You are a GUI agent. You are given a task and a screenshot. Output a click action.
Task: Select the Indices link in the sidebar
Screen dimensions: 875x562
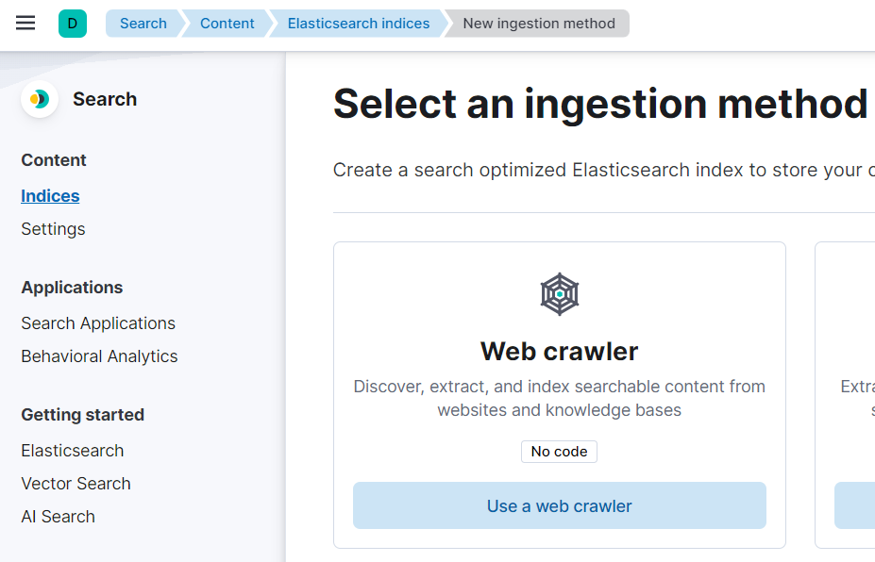click(x=50, y=195)
